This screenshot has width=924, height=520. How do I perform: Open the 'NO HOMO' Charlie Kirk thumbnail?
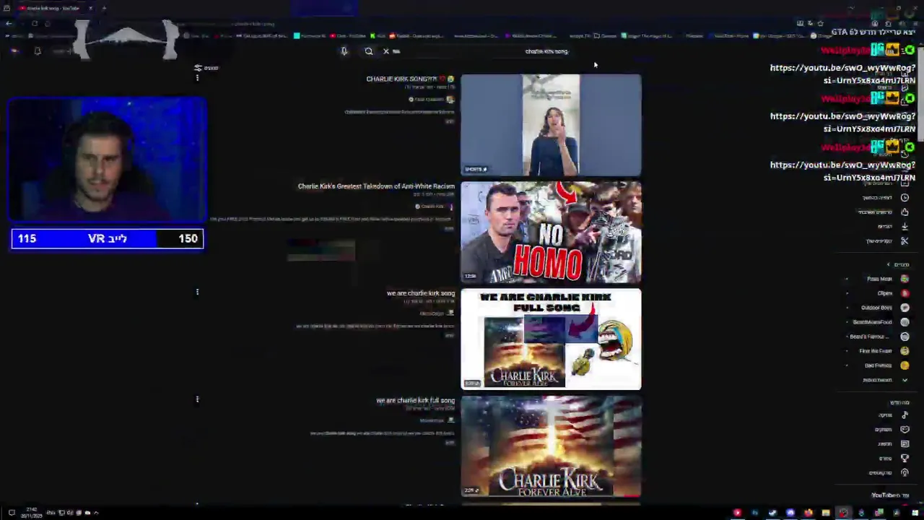click(x=551, y=232)
